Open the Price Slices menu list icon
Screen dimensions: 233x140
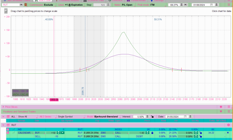pyautogui.click(x=229, y=107)
